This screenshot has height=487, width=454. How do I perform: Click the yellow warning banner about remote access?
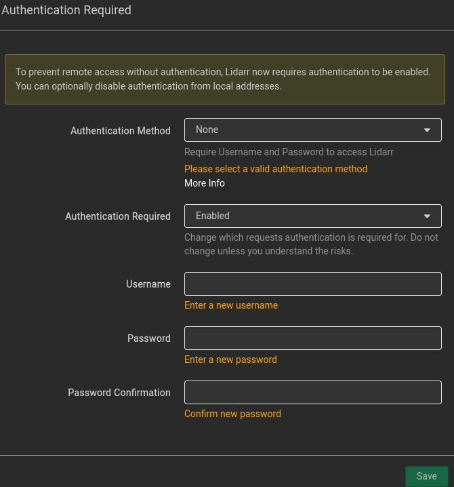(224, 79)
